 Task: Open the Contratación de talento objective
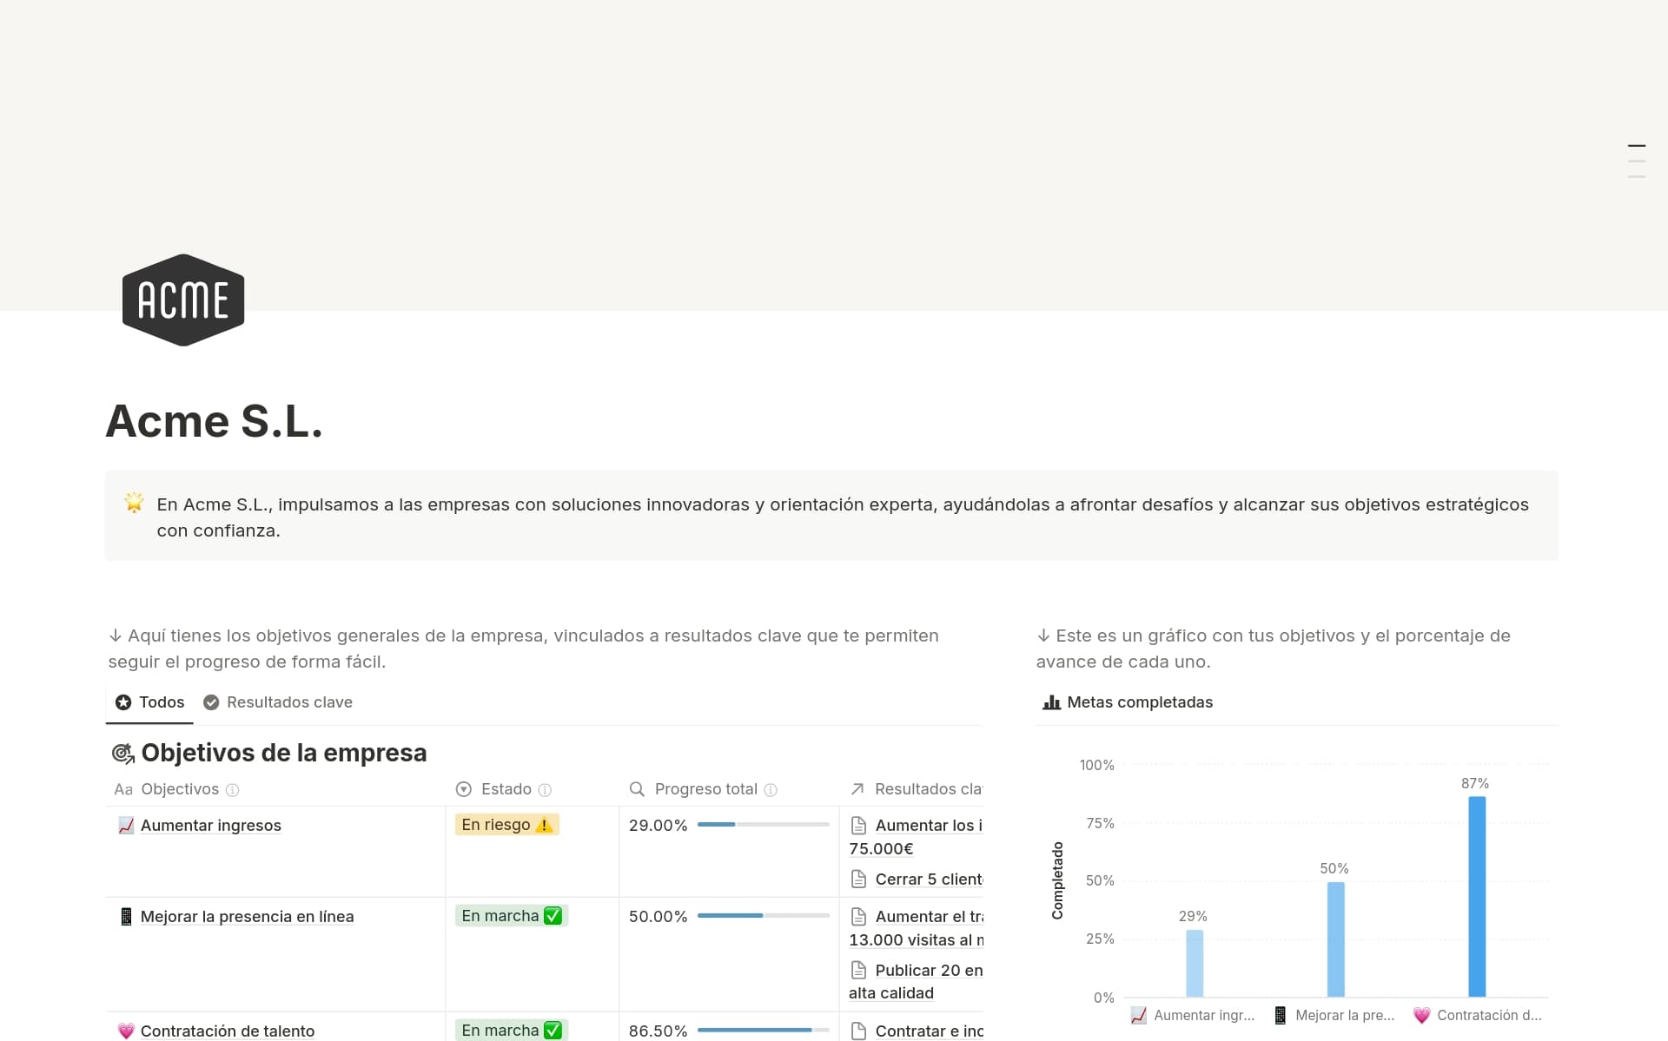pos(227,1031)
